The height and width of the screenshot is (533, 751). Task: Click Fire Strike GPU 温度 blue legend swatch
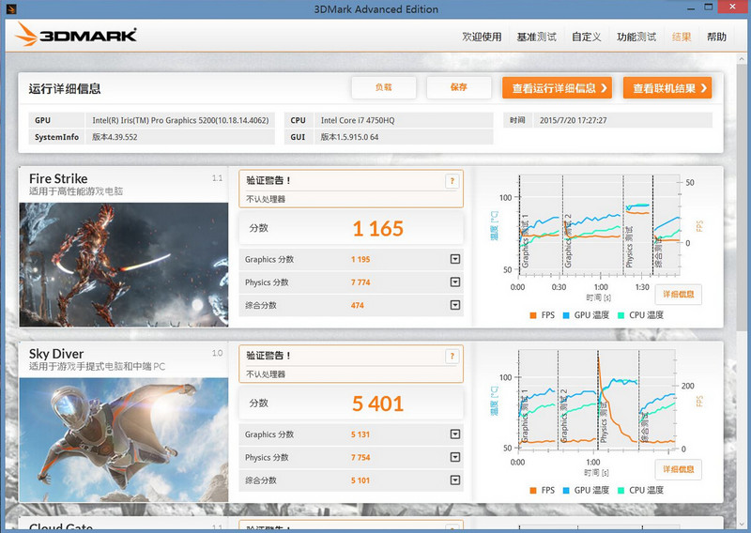(566, 315)
